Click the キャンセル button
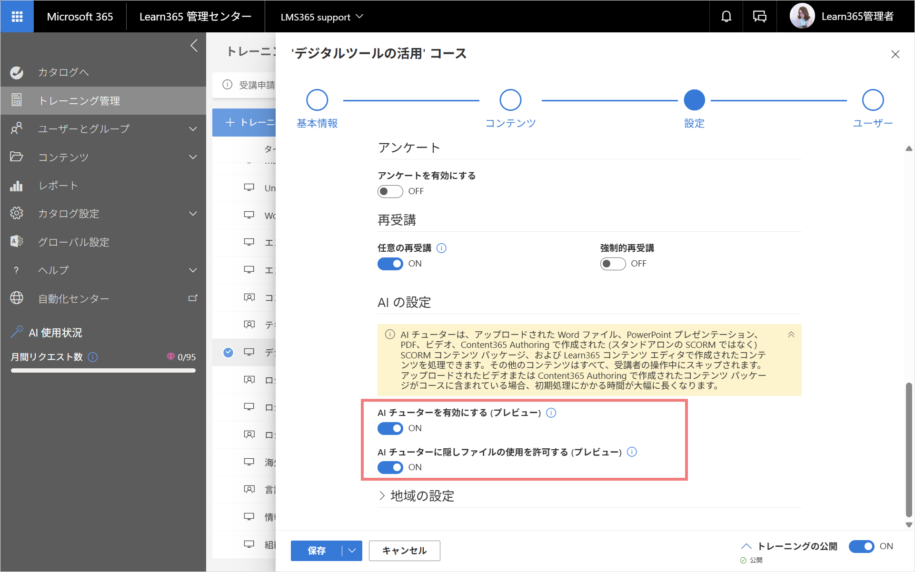This screenshot has height=572, width=915. point(404,551)
